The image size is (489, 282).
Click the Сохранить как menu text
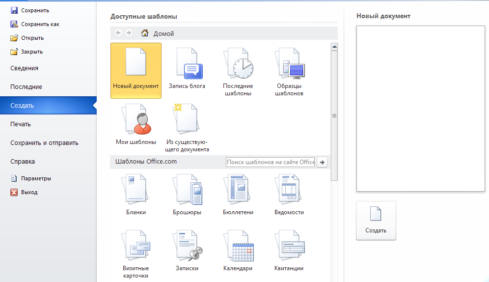pyautogui.click(x=40, y=24)
